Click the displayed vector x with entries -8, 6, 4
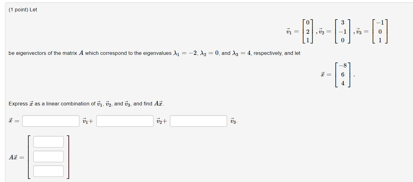 335,74
